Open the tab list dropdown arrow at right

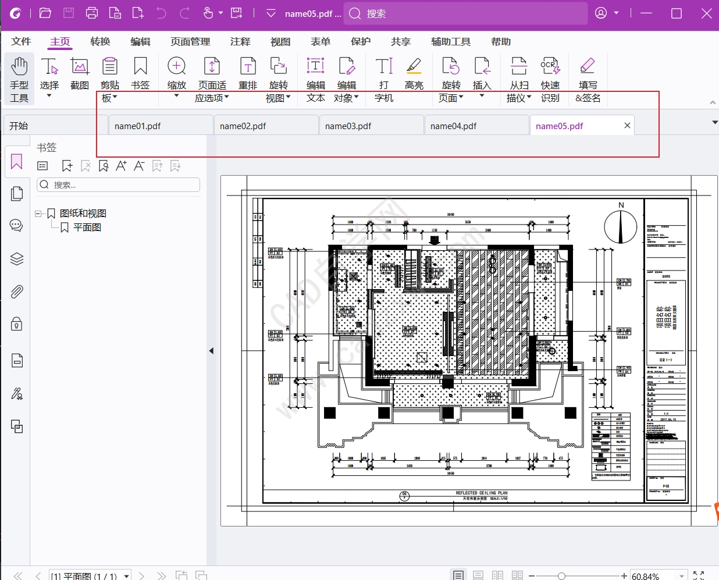(x=714, y=122)
